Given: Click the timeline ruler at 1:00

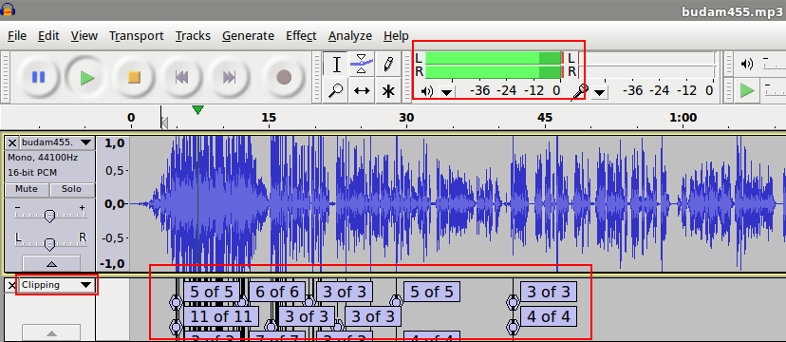Looking at the screenshot, I should [x=683, y=118].
